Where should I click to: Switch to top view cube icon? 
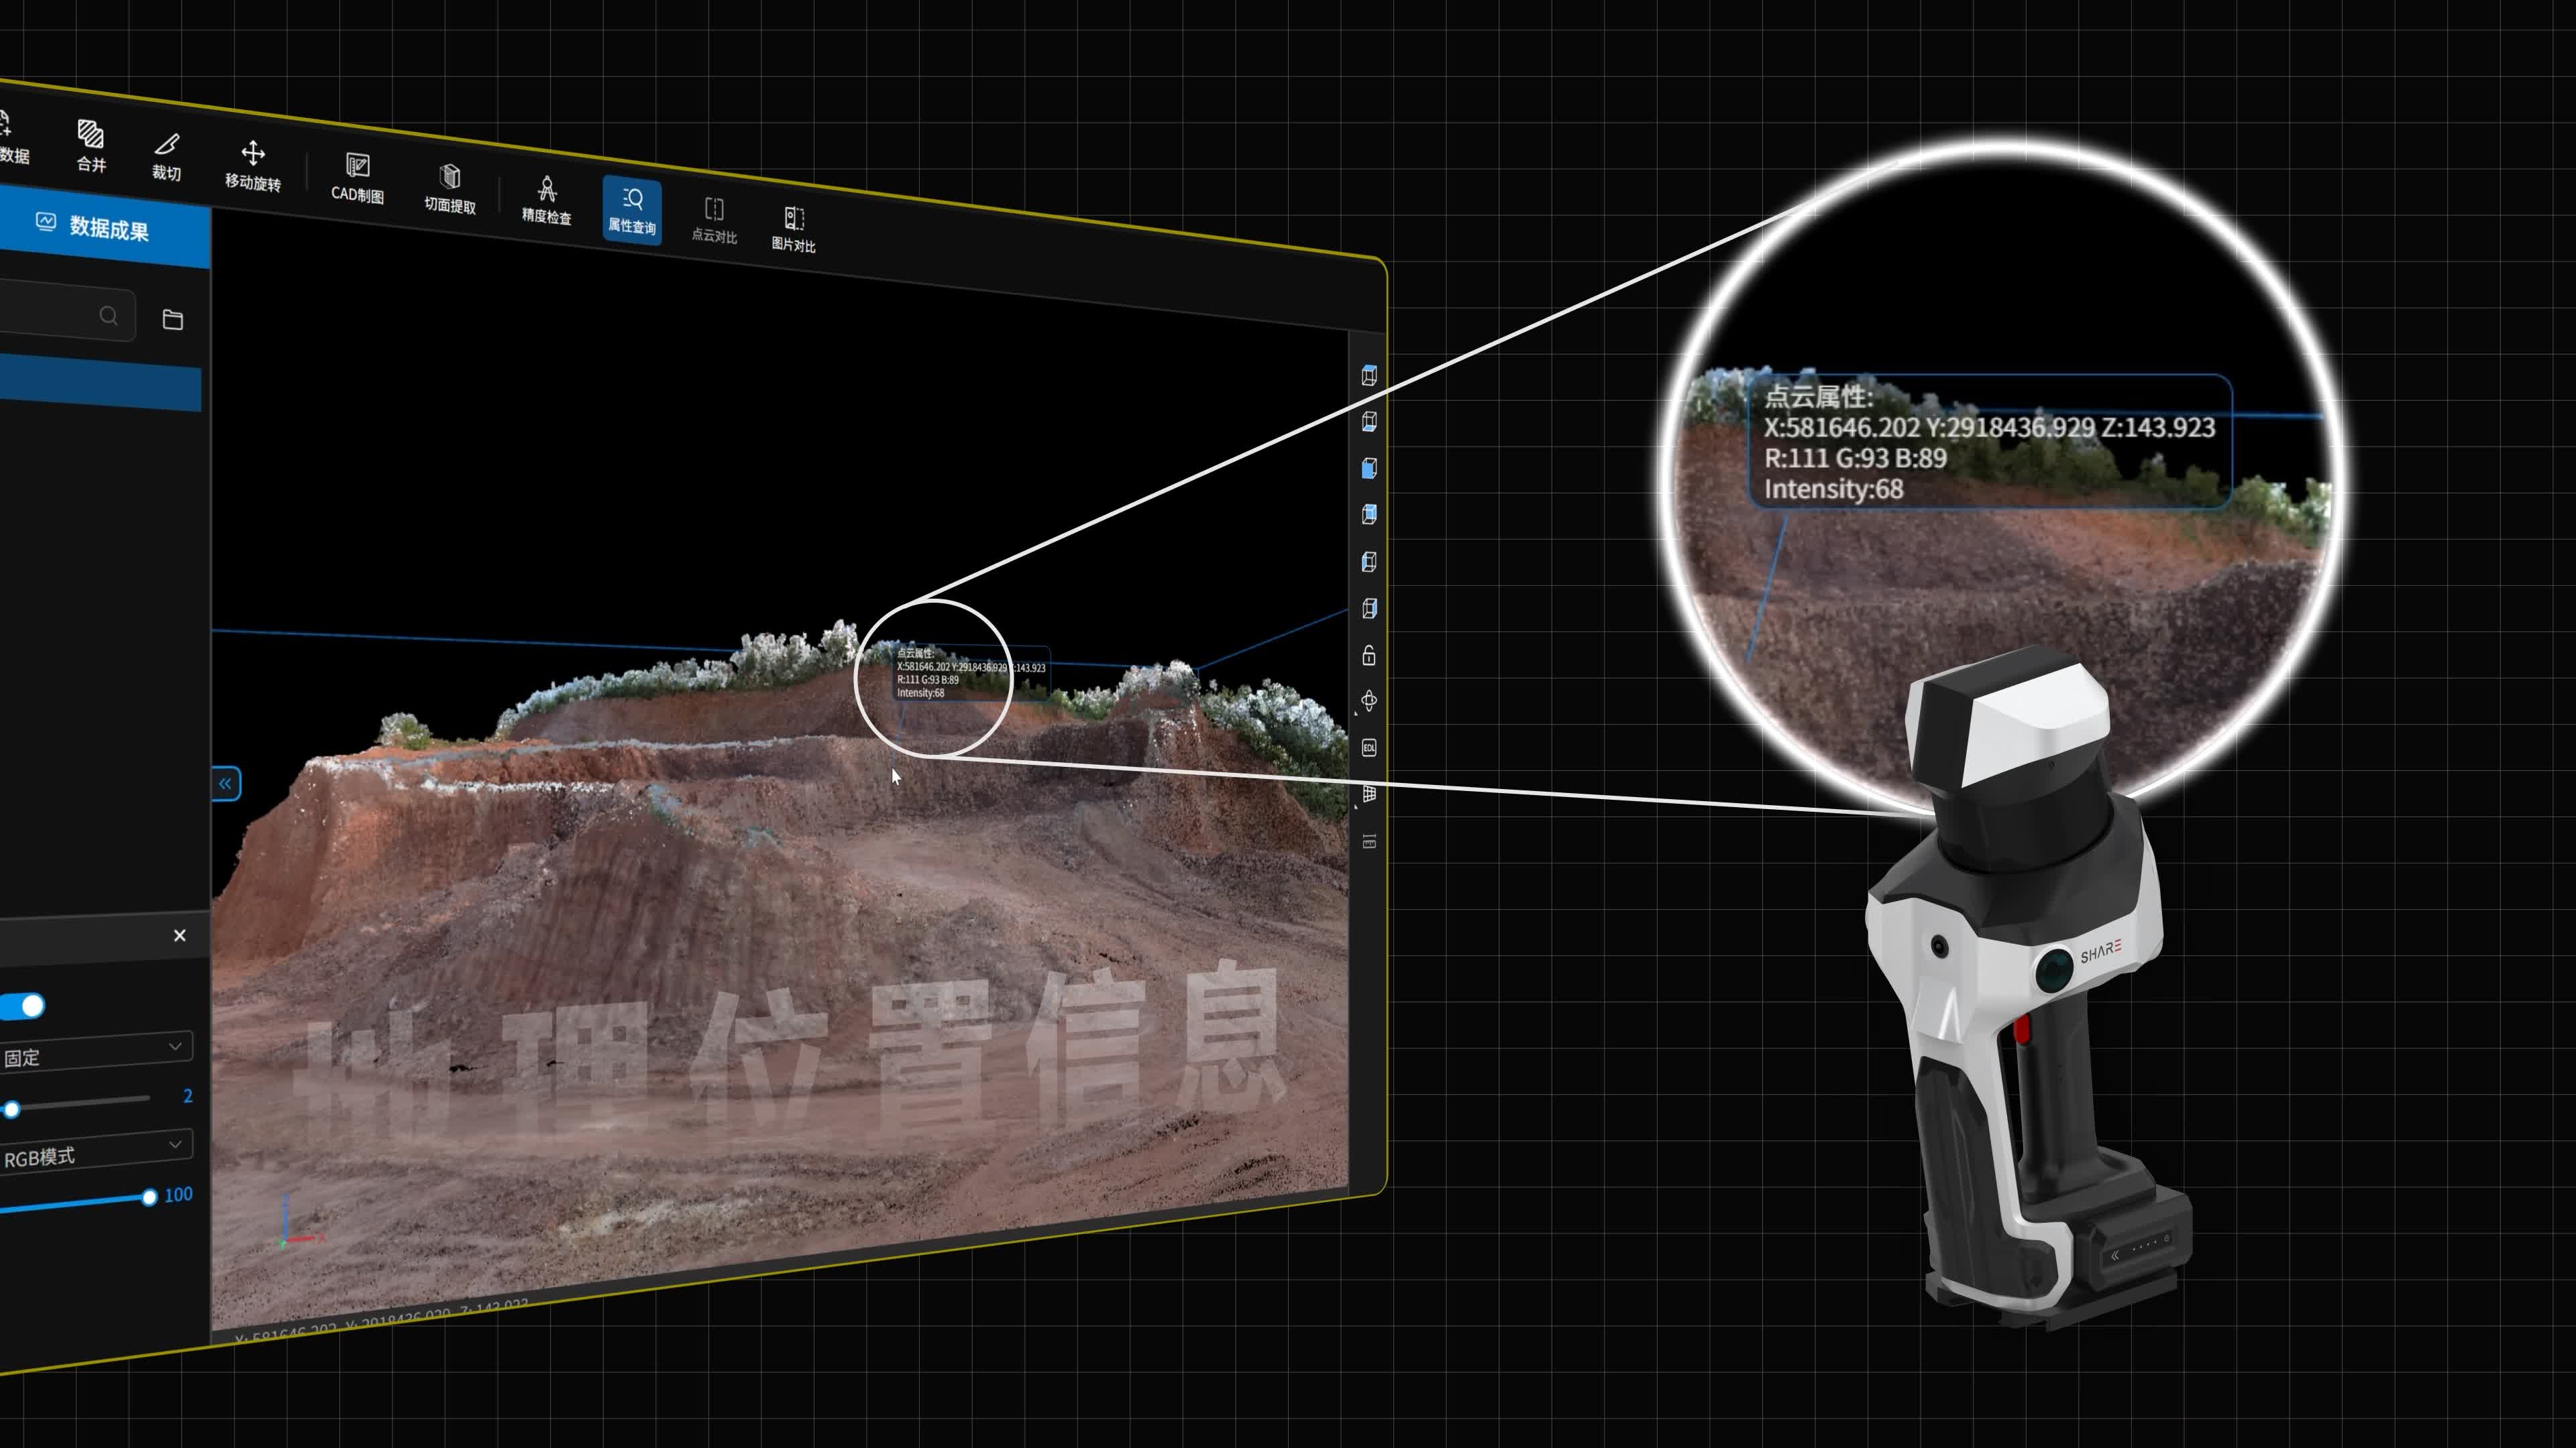coord(1369,375)
